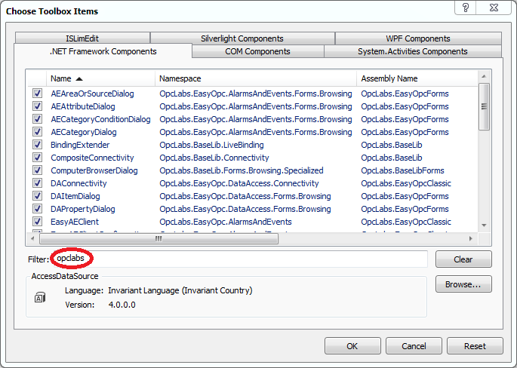Toggle the ComputerBrowserDialog checkbox

(x=37, y=170)
